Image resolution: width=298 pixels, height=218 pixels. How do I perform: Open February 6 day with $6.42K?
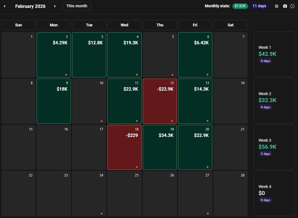pos(195,55)
